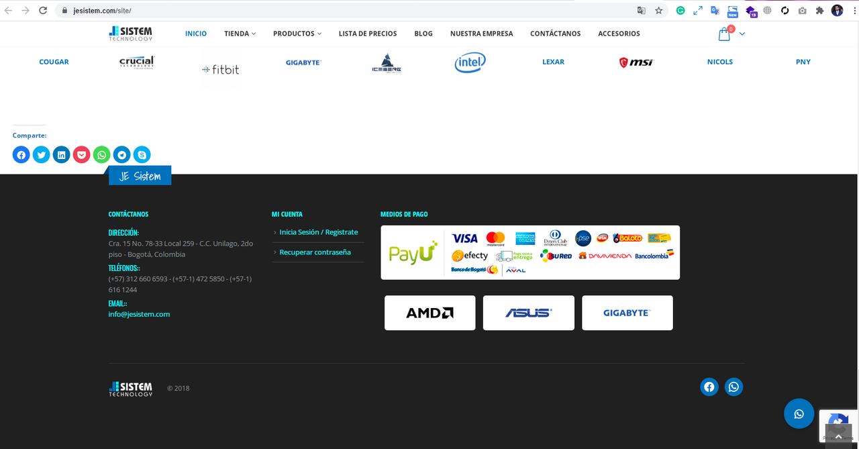The width and height of the screenshot is (859, 449).
Task: Expand the TIENDA menu dropdown
Action: [240, 34]
